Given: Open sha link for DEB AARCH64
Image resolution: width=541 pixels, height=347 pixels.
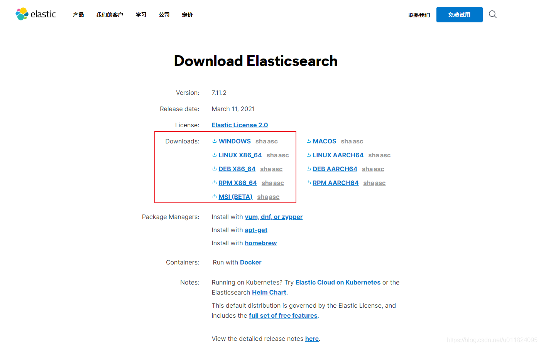Looking at the screenshot, I should 367,169.
